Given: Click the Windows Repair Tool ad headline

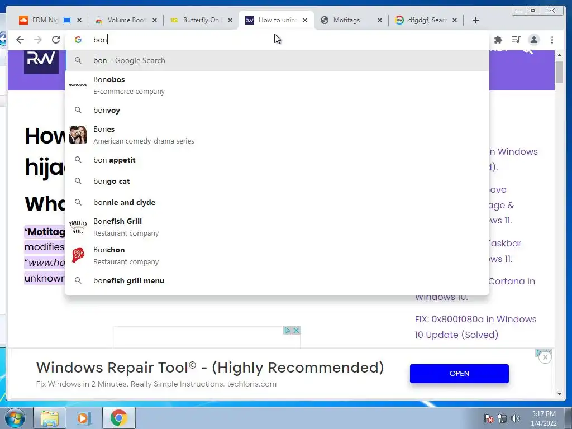Looking at the screenshot, I should pyautogui.click(x=210, y=368).
